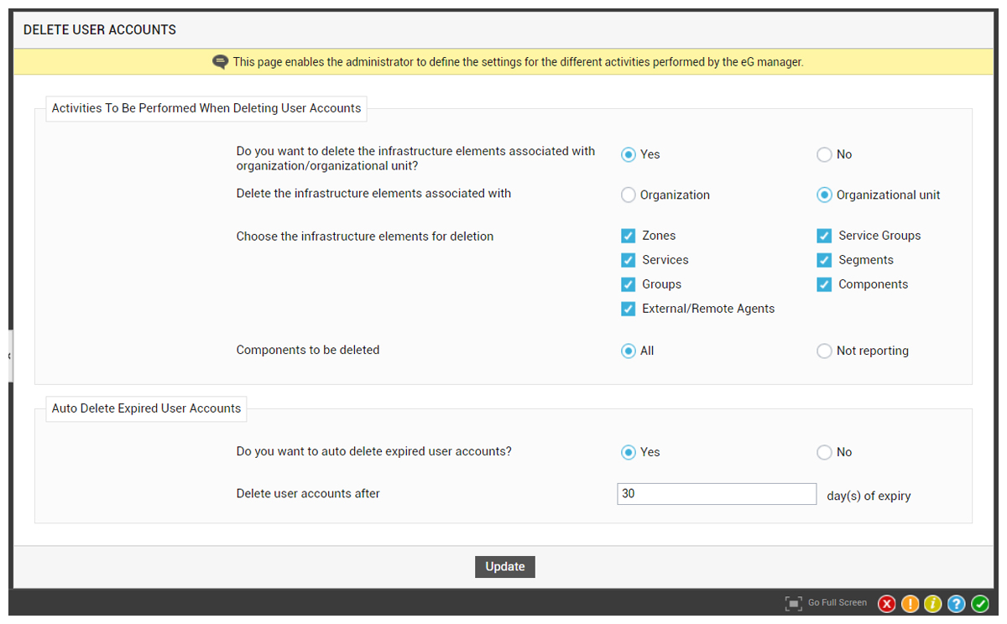Click the red critical alarm icon
Viewport: 1007px width, 624px height.
click(886, 603)
